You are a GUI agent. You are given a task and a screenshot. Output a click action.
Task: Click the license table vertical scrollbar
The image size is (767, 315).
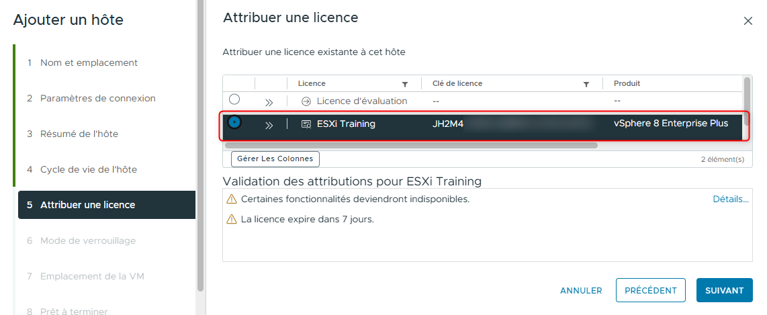(747, 101)
